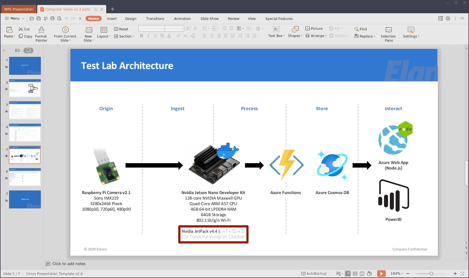The width and height of the screenshot is (469, 278).
Task: Open the Menu dropdown
Action: [15, 18]
